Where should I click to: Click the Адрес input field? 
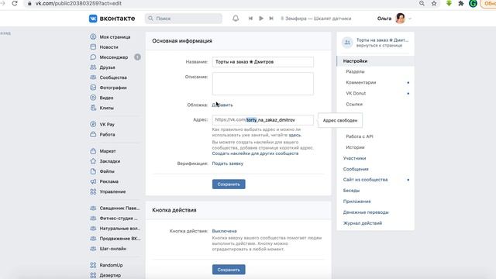(263, 120)
